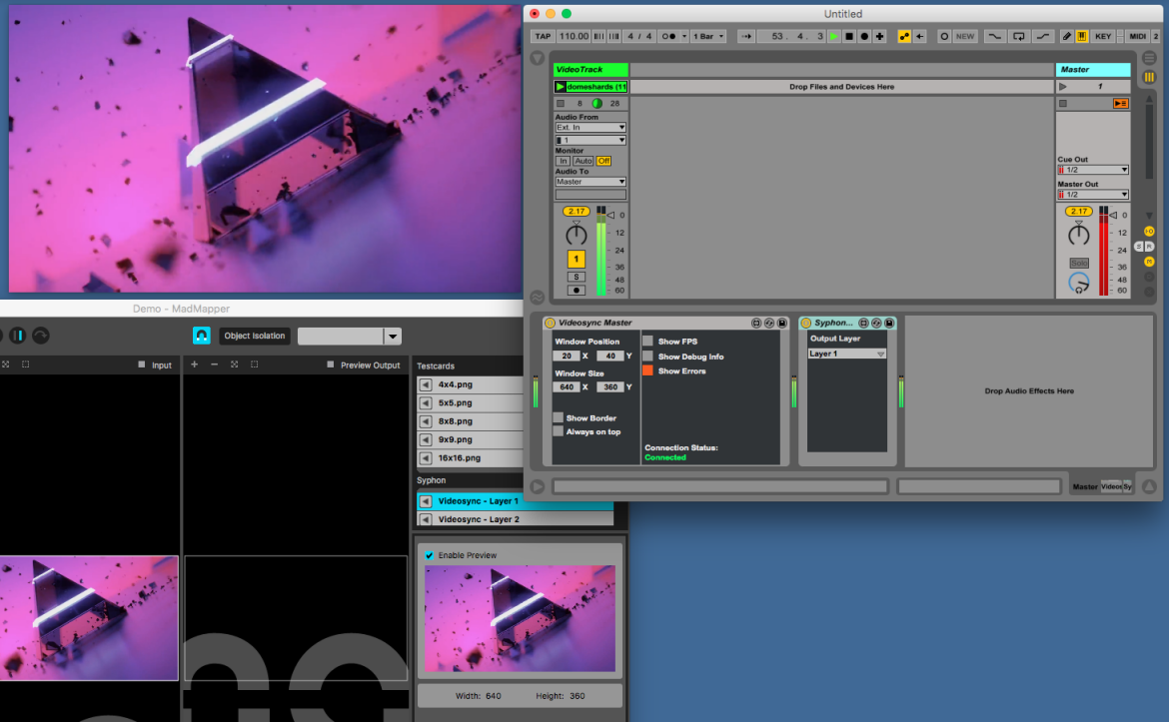Screen dimensions: 1169x722
Task: Toggle the VideoTrack activator button labeled 1
Action: tap(577, 260)
